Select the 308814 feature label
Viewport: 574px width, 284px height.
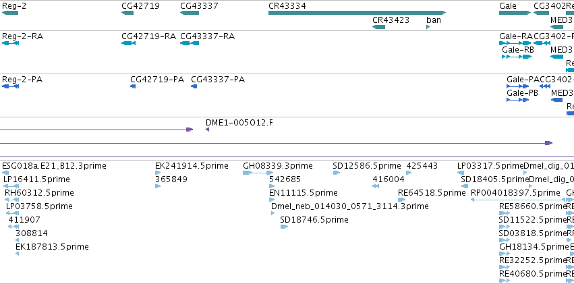(x=32, y=233)
